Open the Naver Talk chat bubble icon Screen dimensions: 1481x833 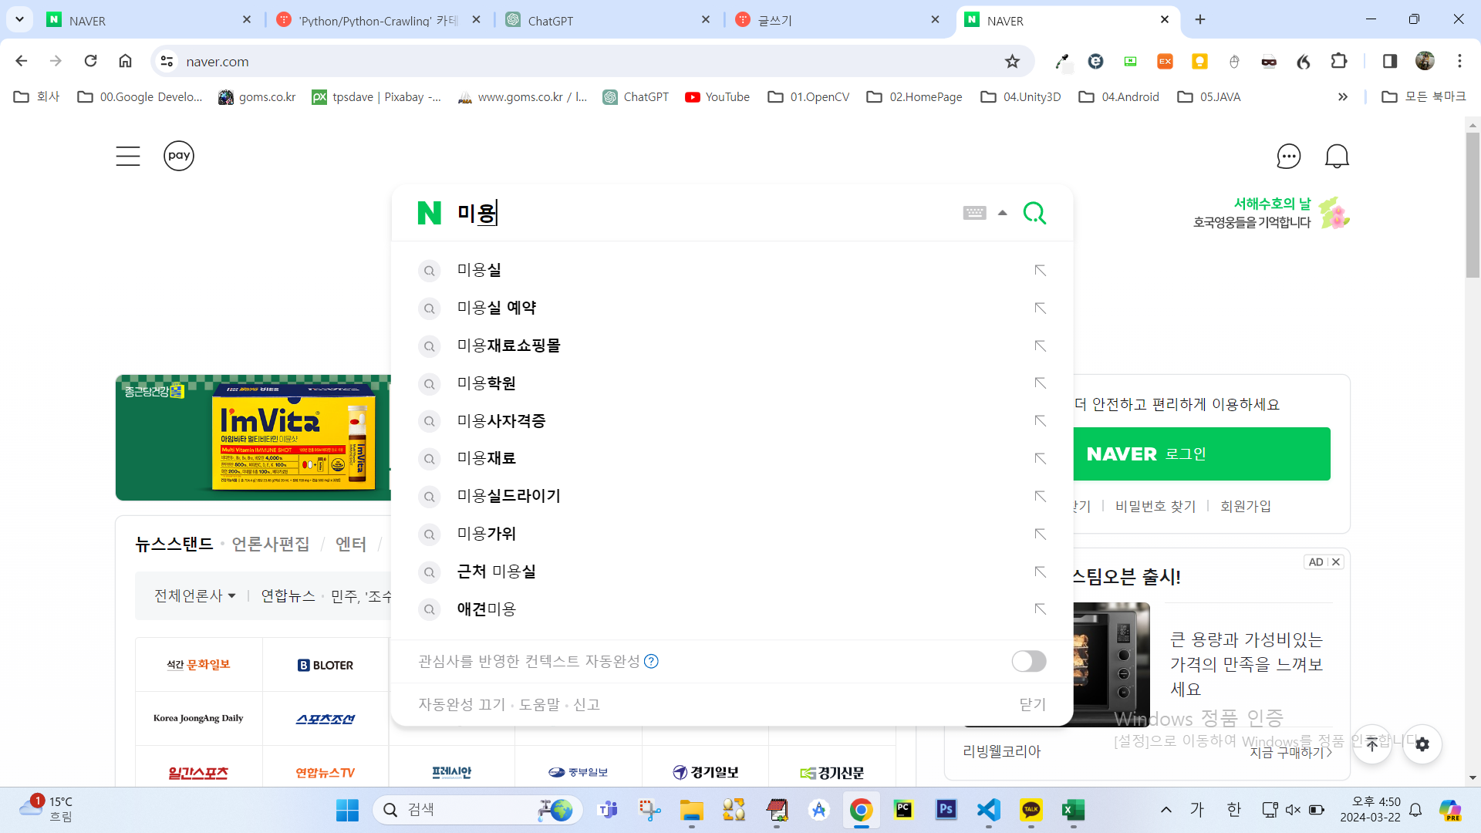1288,157
